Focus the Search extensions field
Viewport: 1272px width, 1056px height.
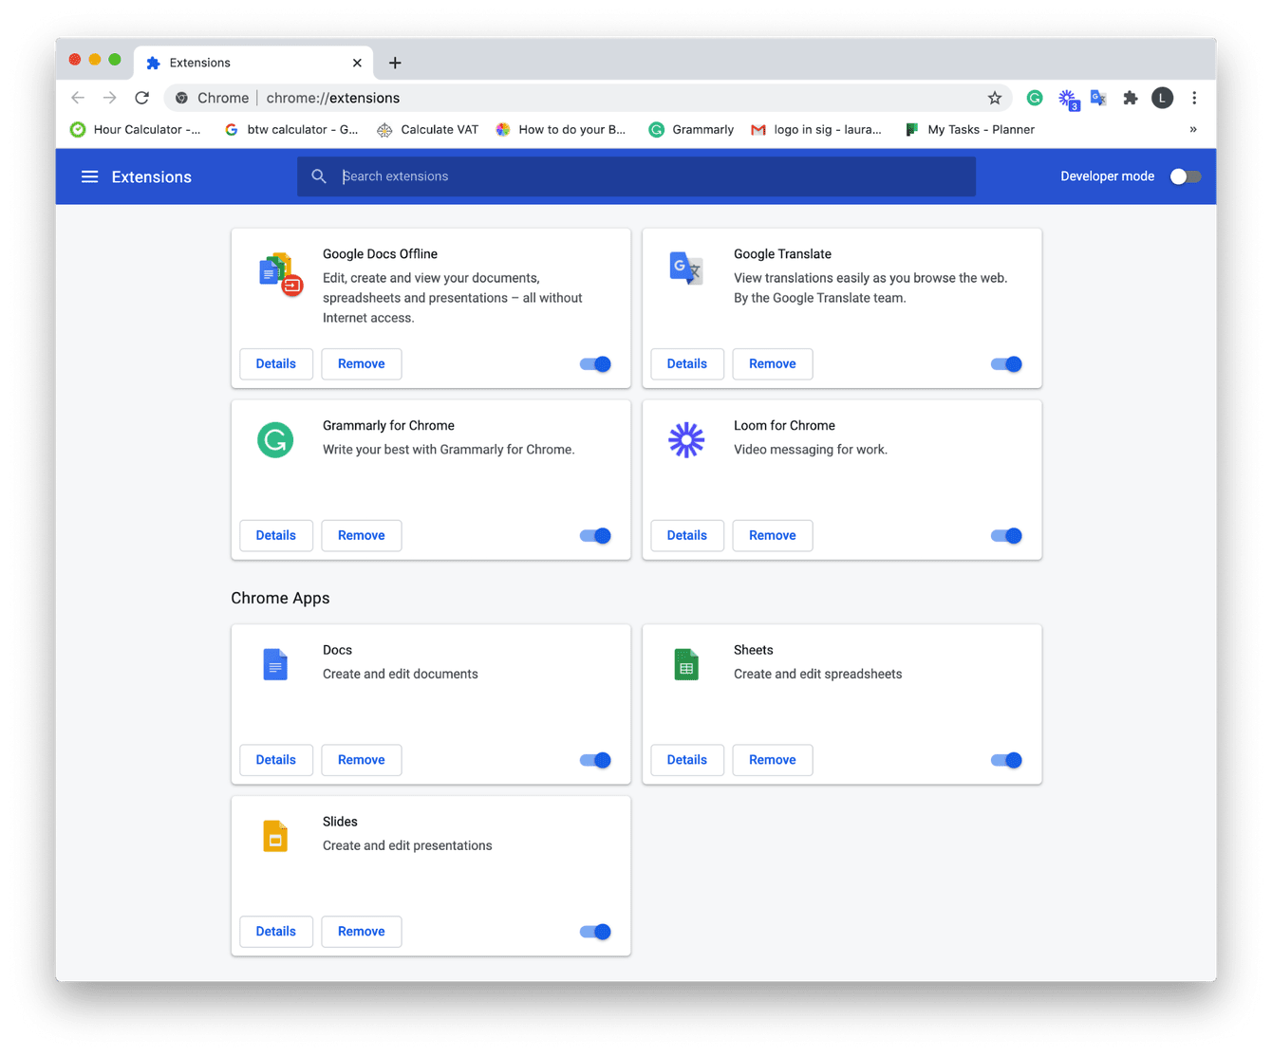coord(636,176)
